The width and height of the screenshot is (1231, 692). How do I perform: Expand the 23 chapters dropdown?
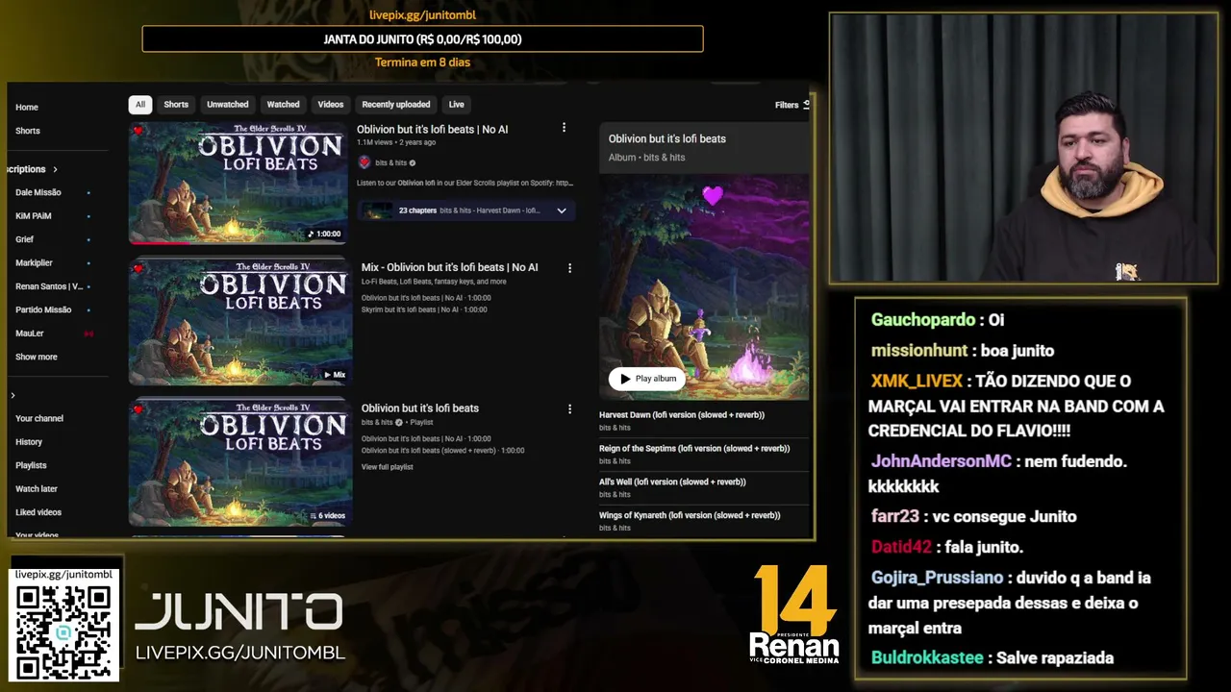[x=562, y=210]
